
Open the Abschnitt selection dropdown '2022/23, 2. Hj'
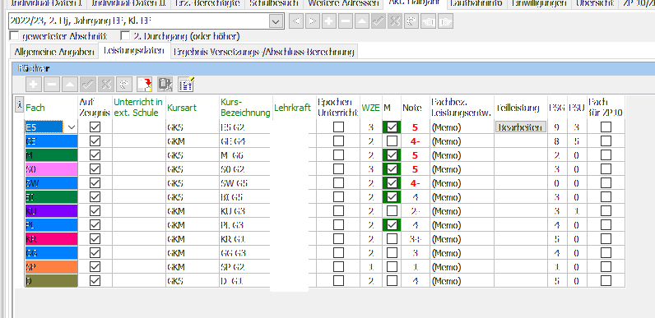coord(276,21)
